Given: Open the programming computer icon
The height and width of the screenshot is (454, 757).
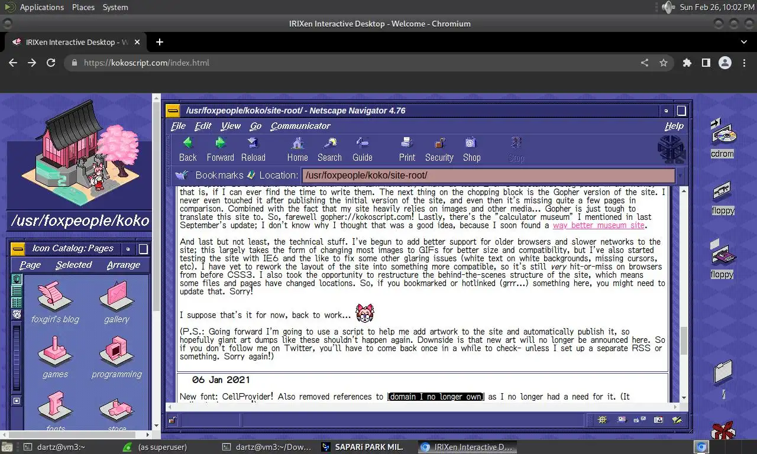Looking at the screenshot, I should coord(117,350).
